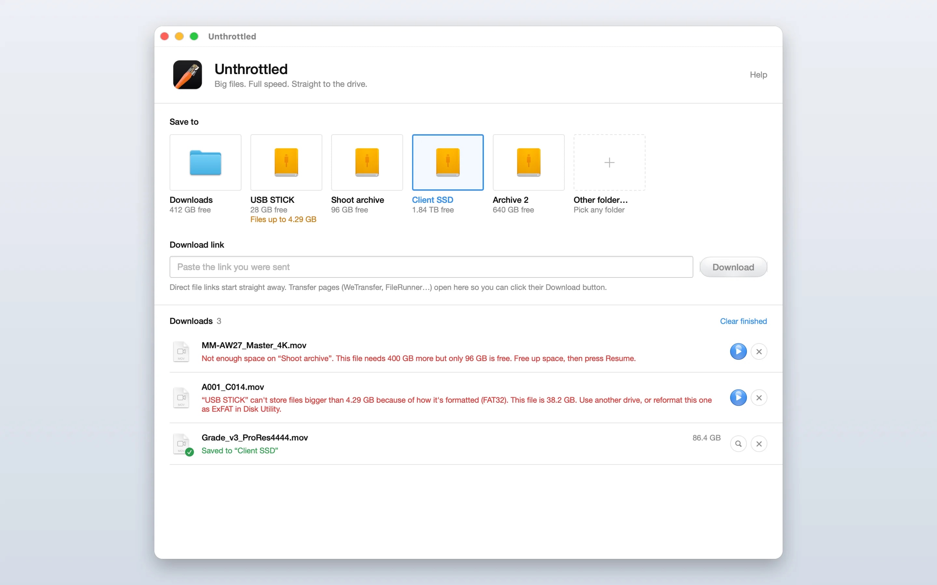Remove Grade_v3_ProRes4444.mov from the list
Screen dimensions: 937x585
[x=759, y=443]
